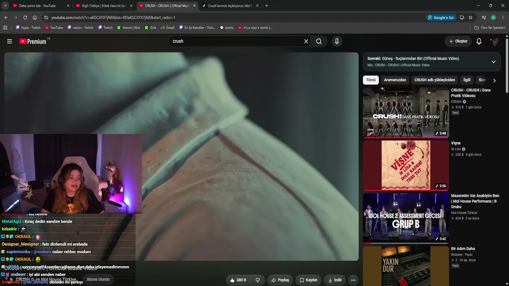Open the 'Tüm Yer İşaretleri' bookmarks folder
Screen dimensions: 509x286
pyautogui.click(x=490, y=28)
